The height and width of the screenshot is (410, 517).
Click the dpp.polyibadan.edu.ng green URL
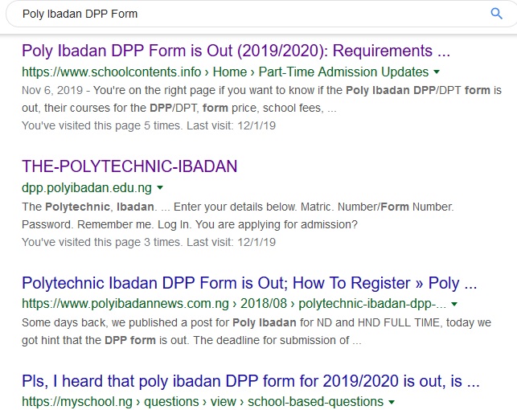click(87, 187)
